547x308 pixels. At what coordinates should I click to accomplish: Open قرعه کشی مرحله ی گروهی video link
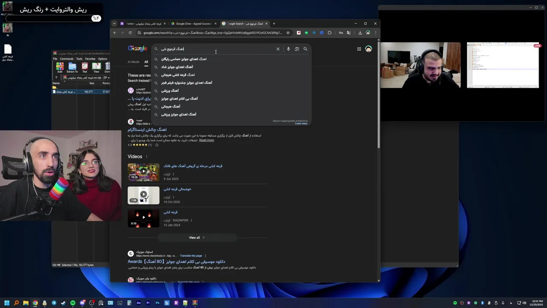tap(193, 166)
